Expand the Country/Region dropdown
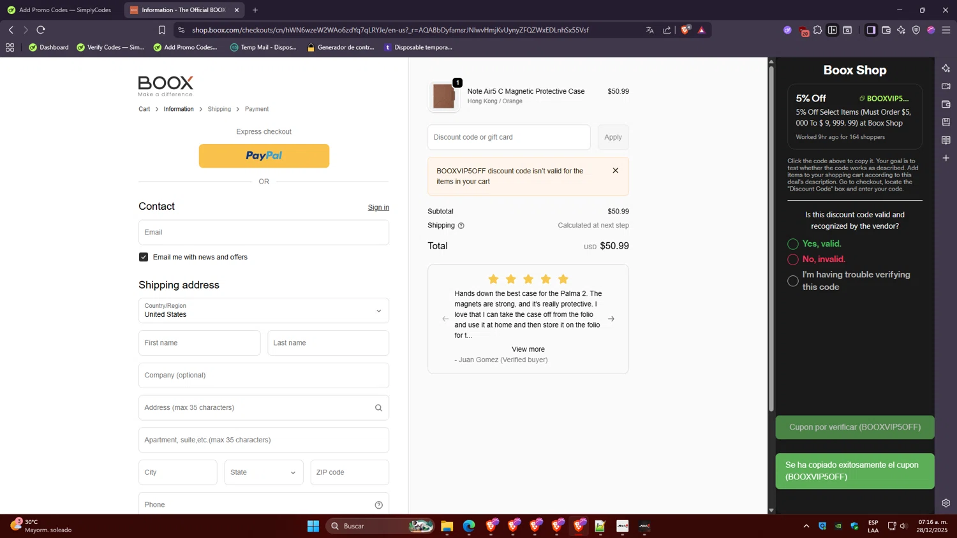The height and width of the screenshot is (538, 957). pyautogui.click(x=263, y=310)
